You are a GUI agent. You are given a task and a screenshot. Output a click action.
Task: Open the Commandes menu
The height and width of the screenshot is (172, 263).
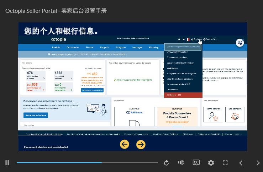click(73, 47)
